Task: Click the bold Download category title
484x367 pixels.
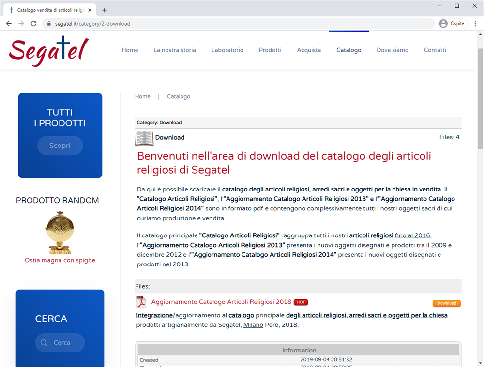Action: coord(170,137)
